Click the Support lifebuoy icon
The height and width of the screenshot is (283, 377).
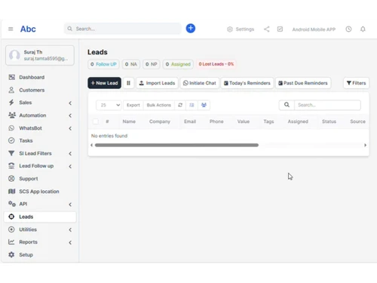point(11,179)
